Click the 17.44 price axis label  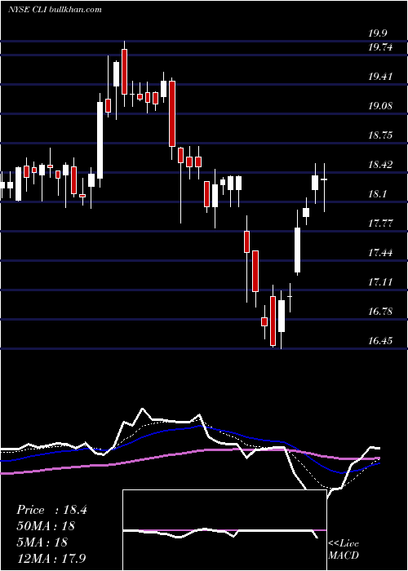click(x=380, y=253)
